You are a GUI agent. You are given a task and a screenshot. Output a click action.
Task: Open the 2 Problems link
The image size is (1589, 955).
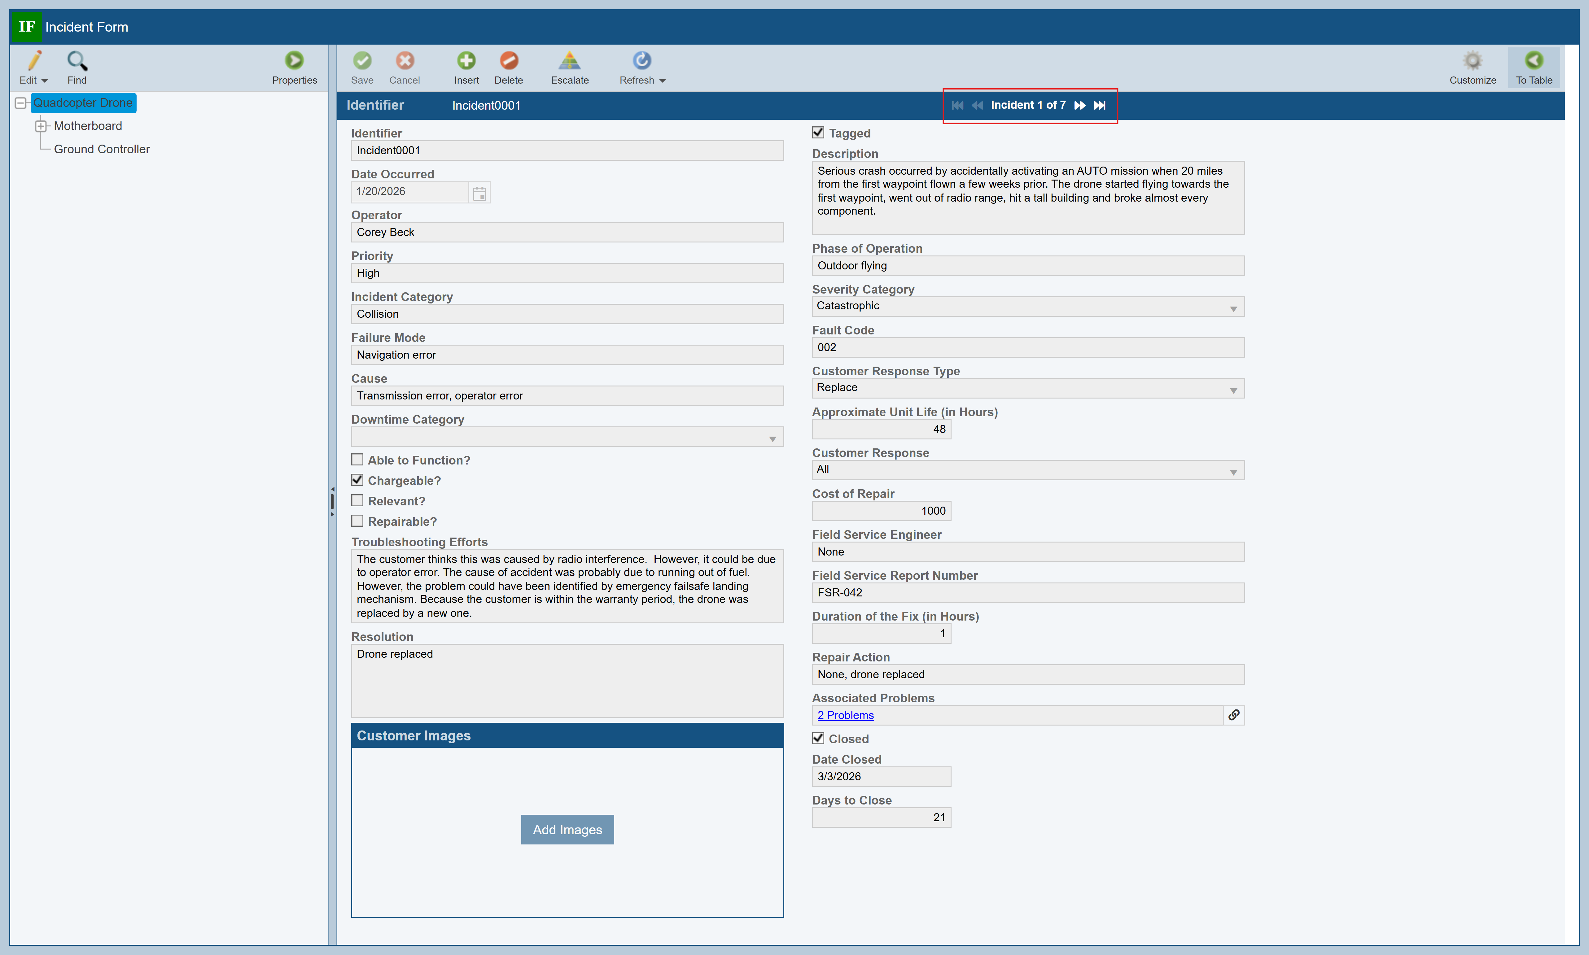point(845,715)
